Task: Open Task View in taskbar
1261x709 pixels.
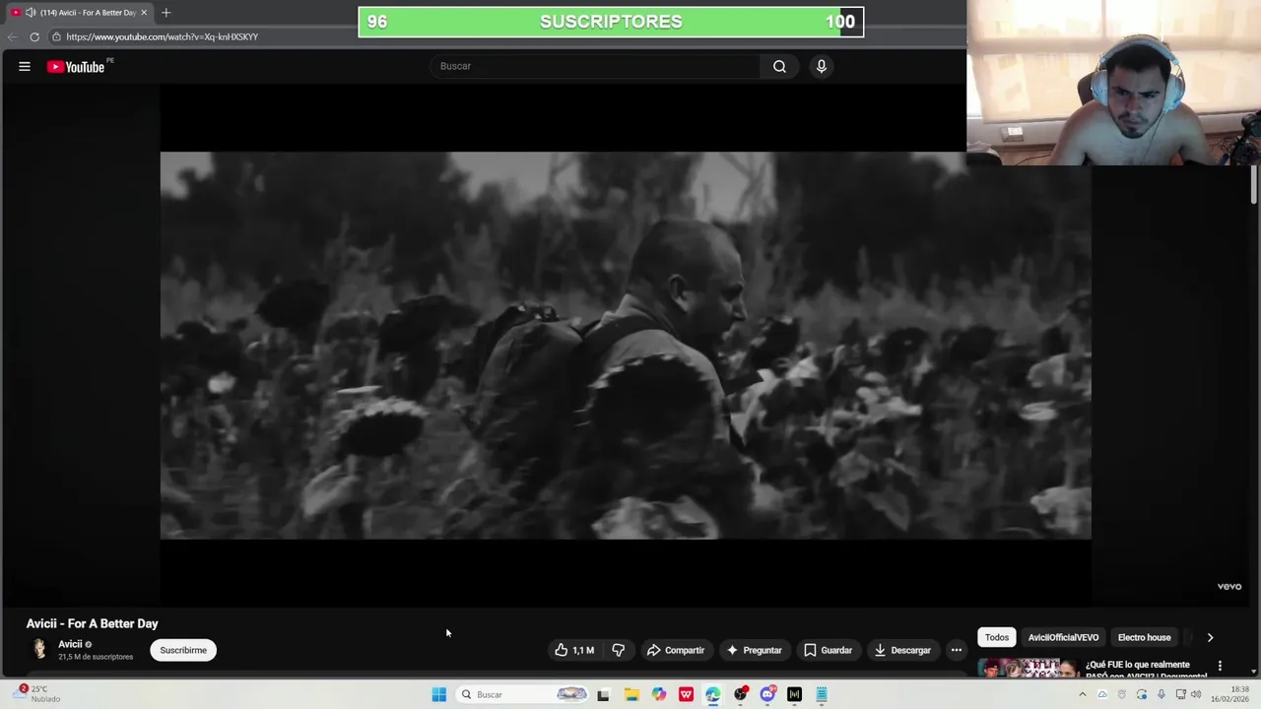Action: point(603,694)
